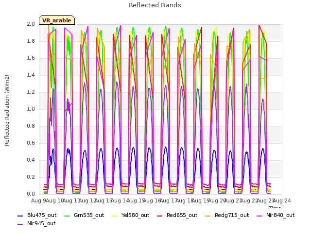The image size is (311, 233).
Task: Click the 1.6 y-axis tick label
Action: pos(31,58)
